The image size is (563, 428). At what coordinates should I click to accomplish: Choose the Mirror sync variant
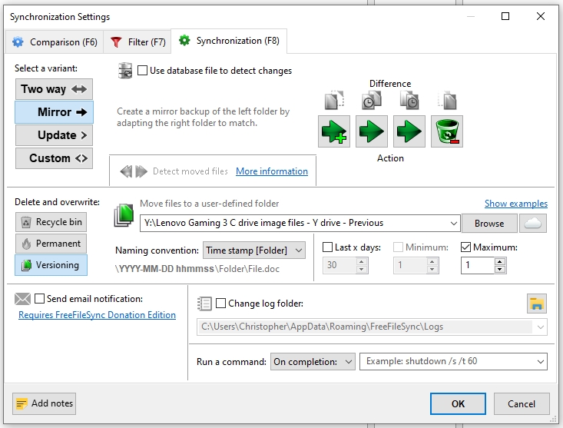(54, 112)
